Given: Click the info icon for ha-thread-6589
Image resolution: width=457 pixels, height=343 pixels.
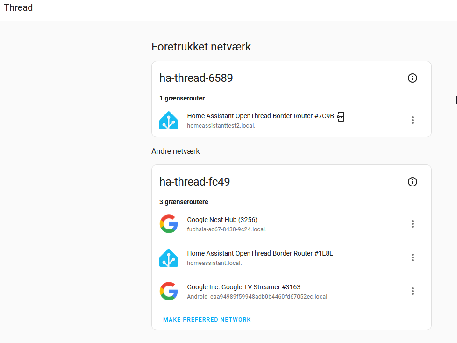Looking at the screenshot, I should pyautogui.click(x=413, y=78).
